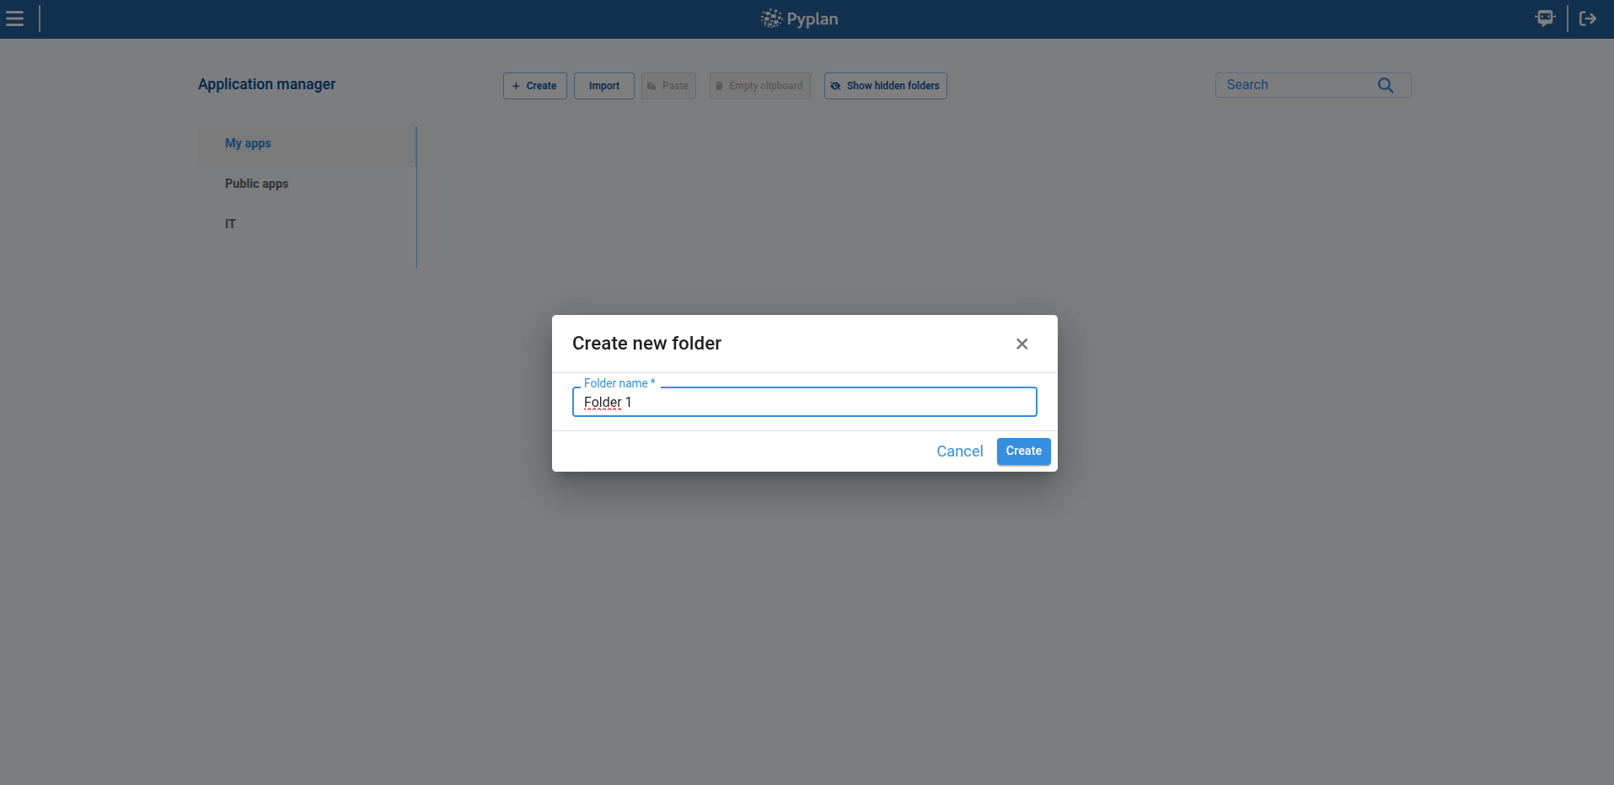Click the logout icon
Viewport: 1614px width, 785px height.
click(1587, 19)
